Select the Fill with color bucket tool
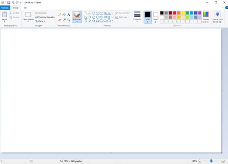 point(64,15)
